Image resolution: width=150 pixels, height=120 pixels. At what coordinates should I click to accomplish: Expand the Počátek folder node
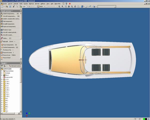tap(2, 73)
